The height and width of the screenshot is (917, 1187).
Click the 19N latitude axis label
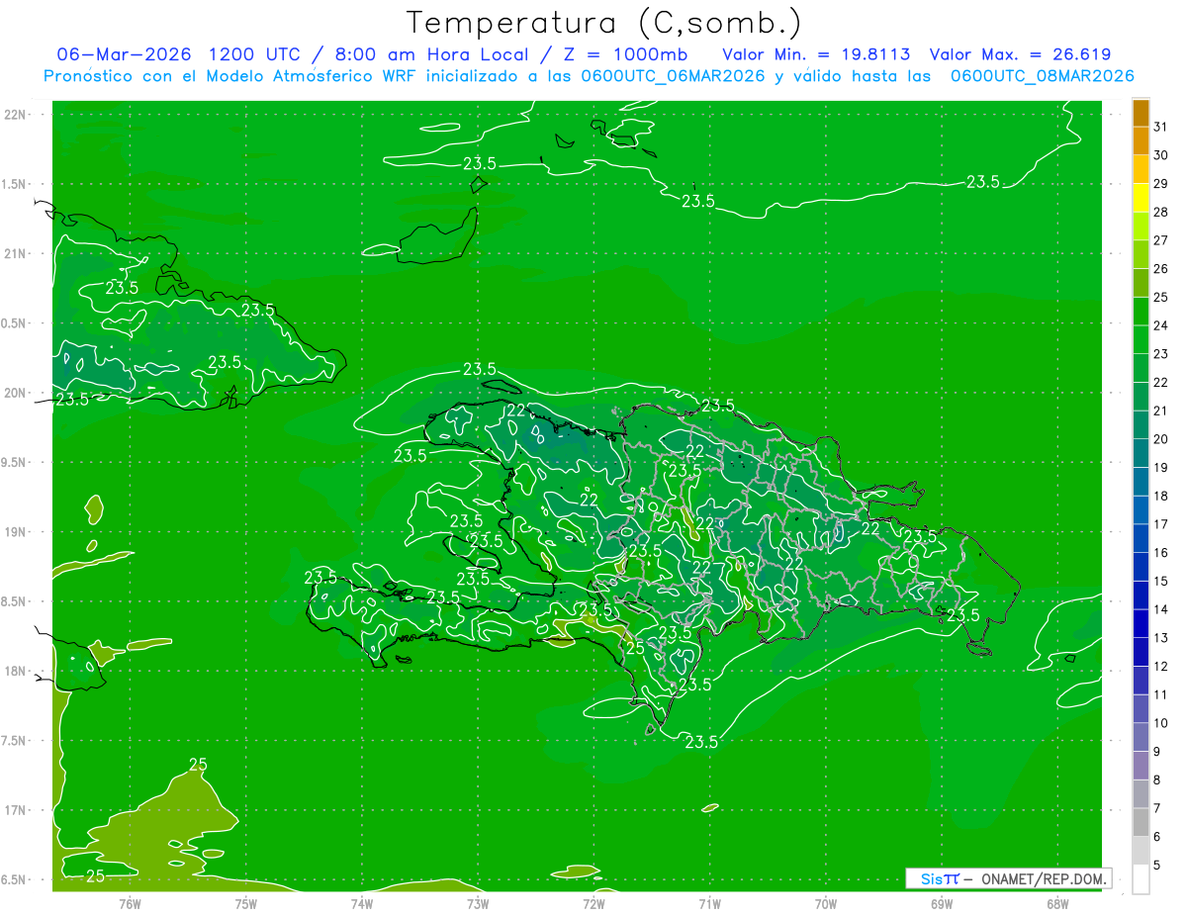point(17,532)
